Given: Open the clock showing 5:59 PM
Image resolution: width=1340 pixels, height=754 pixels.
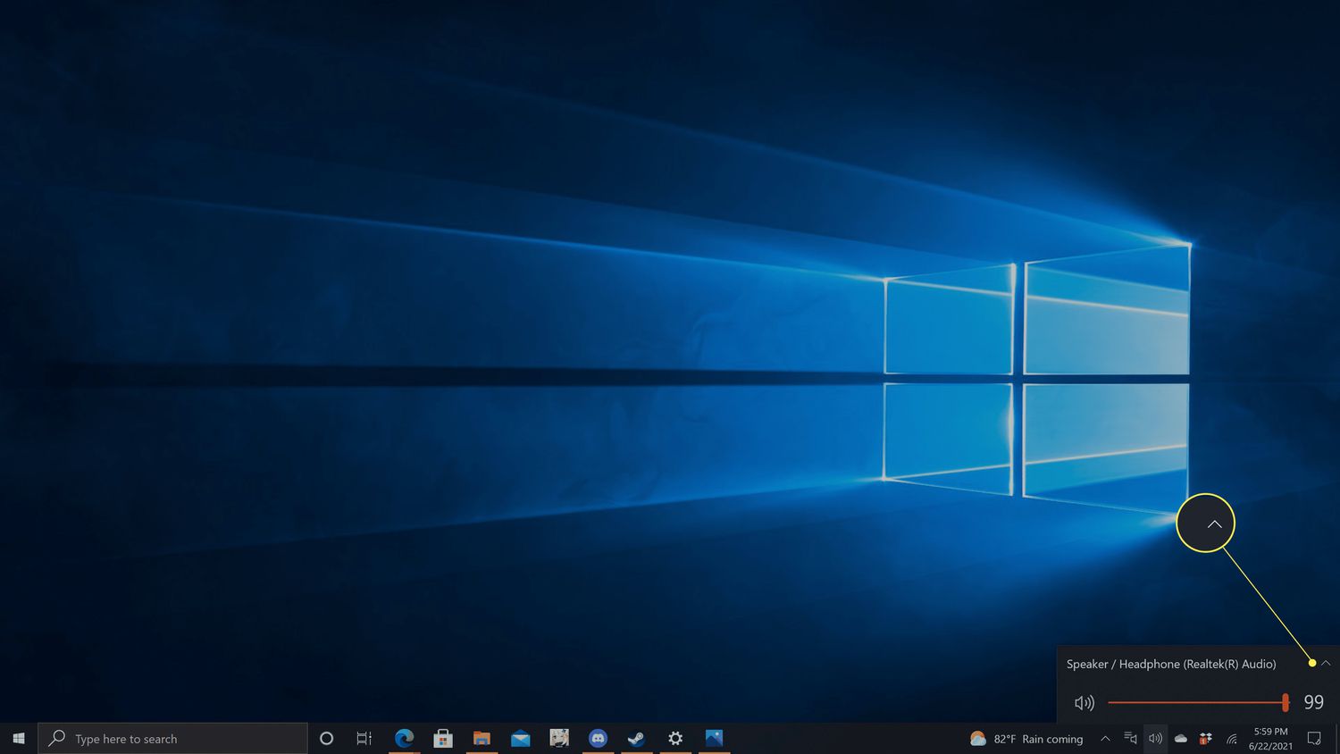Looking at the screenshot, I should pyautogui.click(x=1270, y=739).
